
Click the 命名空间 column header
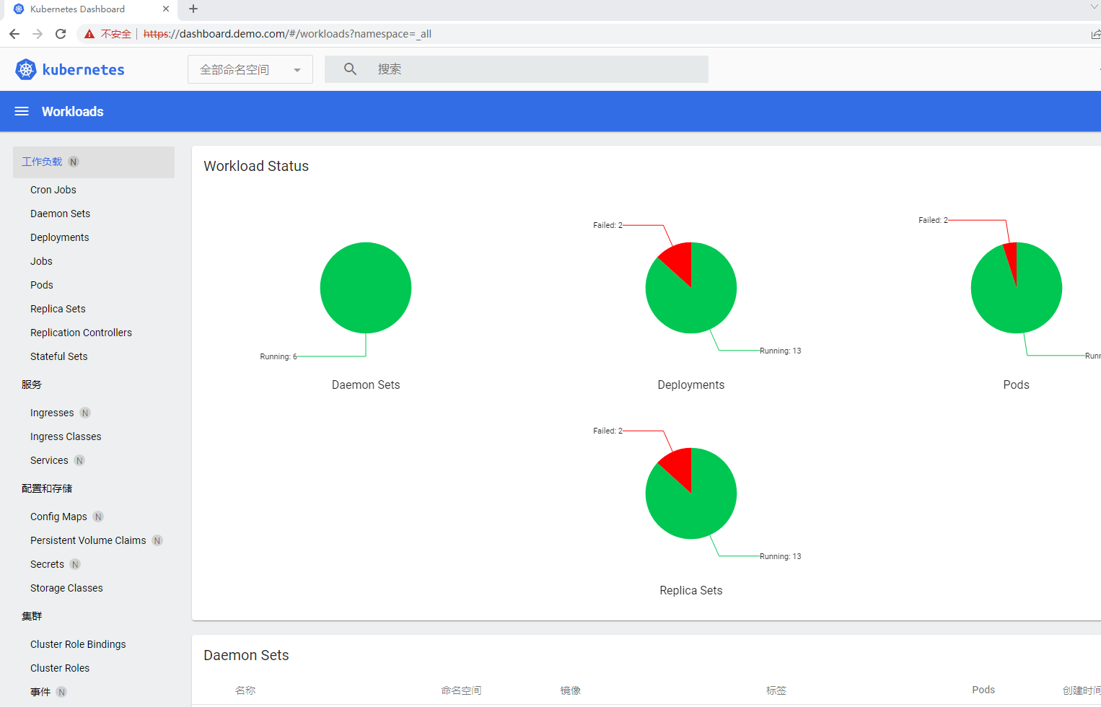(461, 690)
